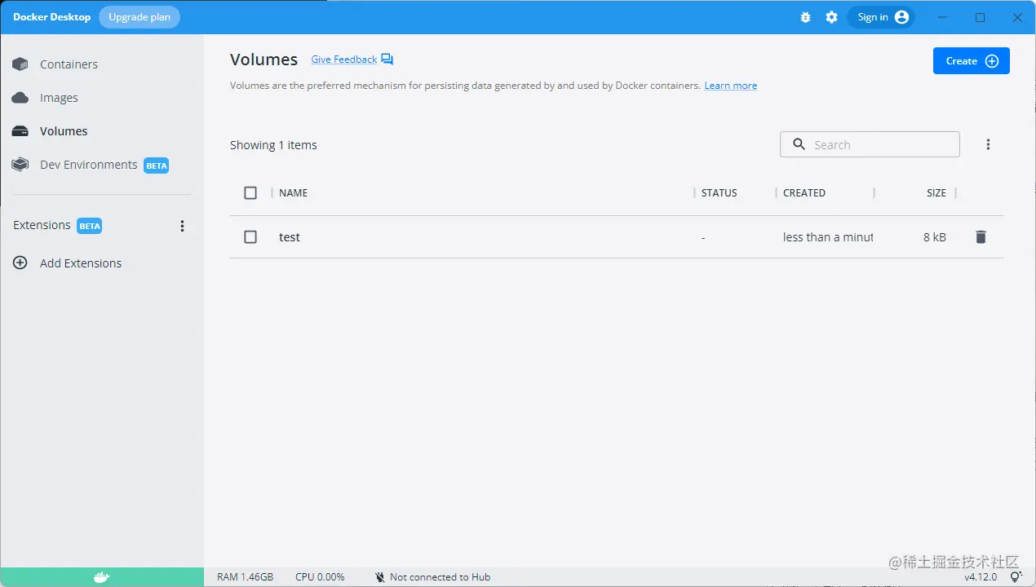Click the less than a minute created value
The height and width of the screenshot is (587, 1036).
[828, 237]
